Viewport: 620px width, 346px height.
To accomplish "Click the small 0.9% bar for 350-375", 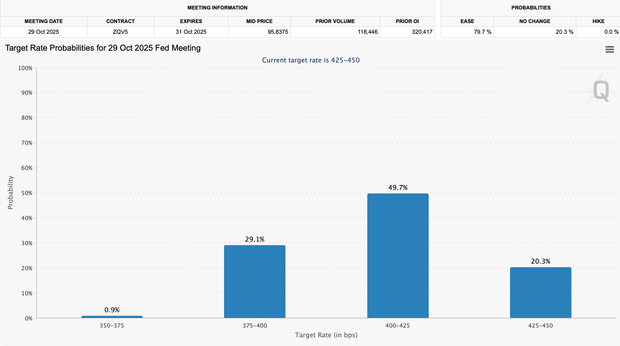I will point(112,317).
